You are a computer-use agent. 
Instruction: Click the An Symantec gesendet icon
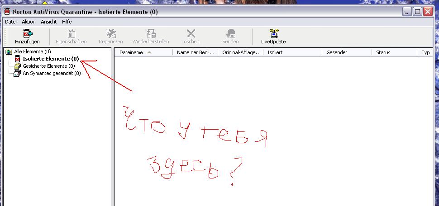pyautogui.click(x=17, y=74)
